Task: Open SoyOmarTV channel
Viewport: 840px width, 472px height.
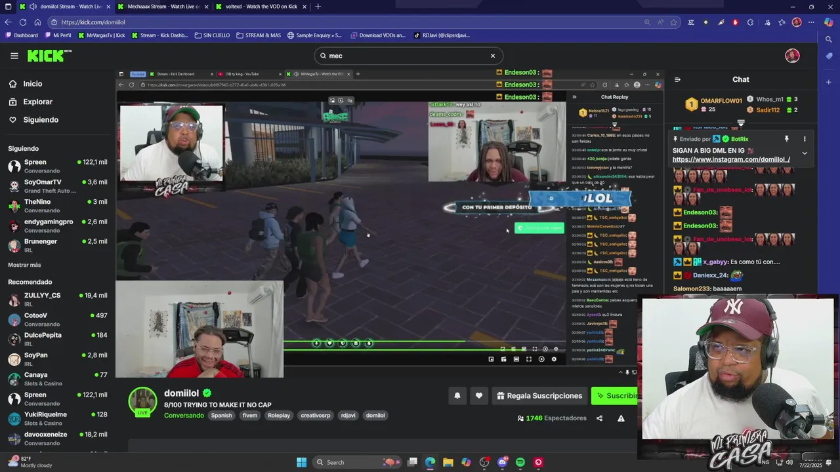Action: tap(58, 186)
